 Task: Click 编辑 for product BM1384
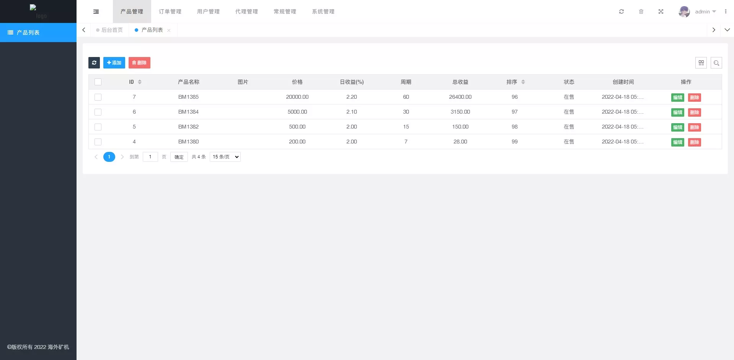click(677, 112)
